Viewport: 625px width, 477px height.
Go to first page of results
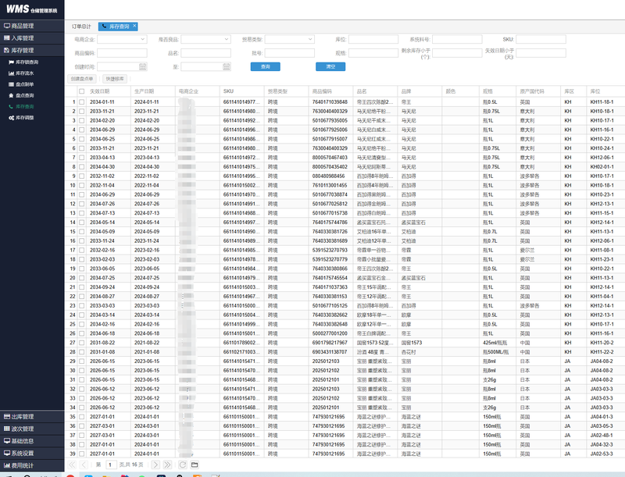click(x=72, y=465)
